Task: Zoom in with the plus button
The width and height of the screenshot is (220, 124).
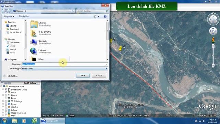Action: pyautogui.click(x=213, y=46)
